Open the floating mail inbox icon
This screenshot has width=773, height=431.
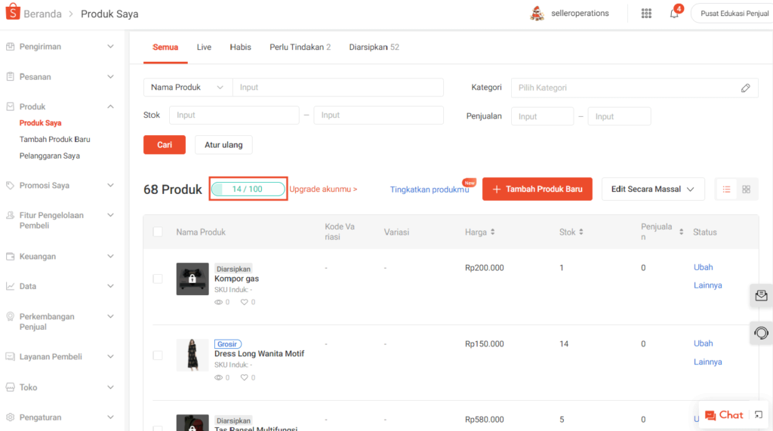click(761, 296)
